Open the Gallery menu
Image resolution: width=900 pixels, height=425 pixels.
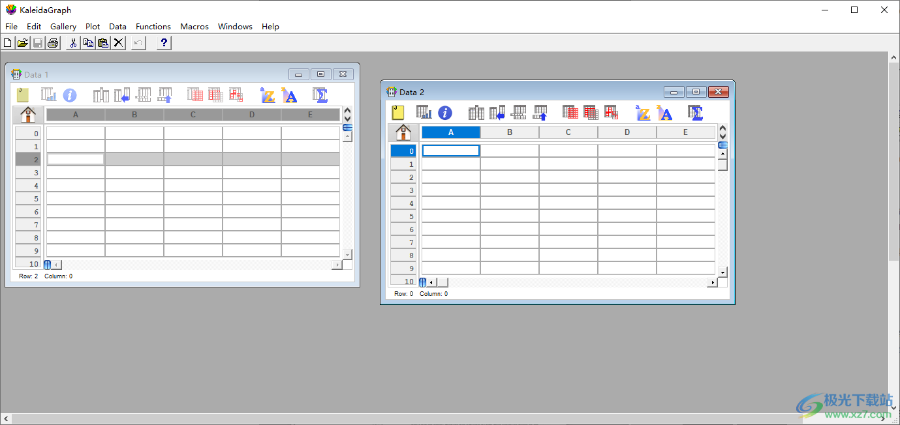click(63, 27)
